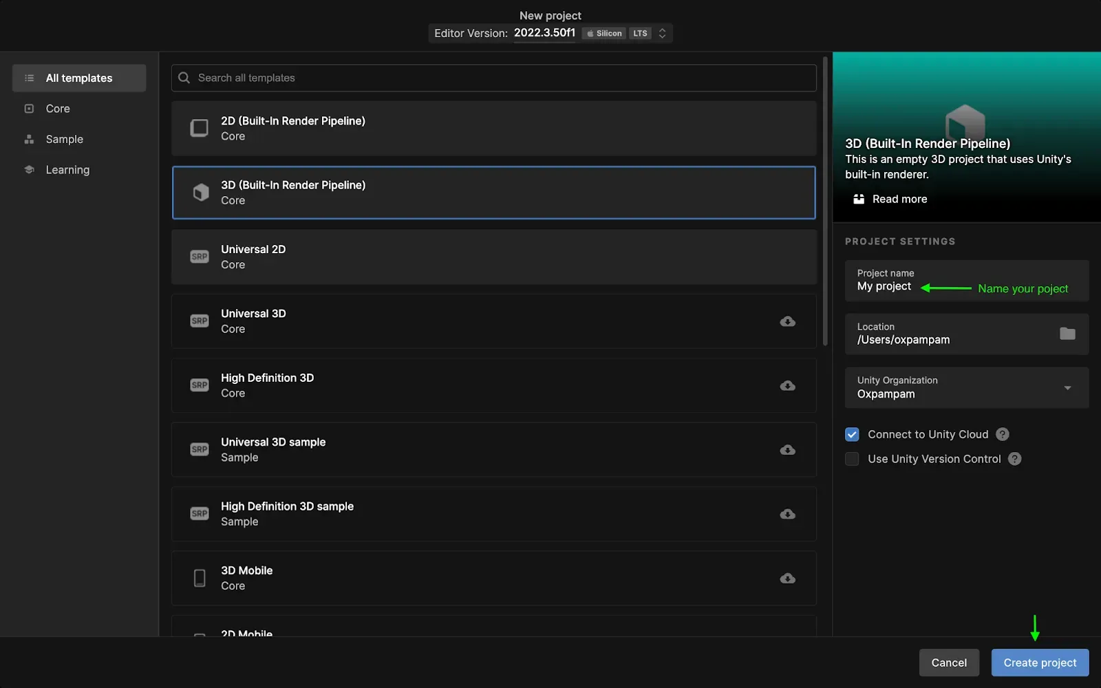Click help icon beside Use Unity Version Control

1014,459
